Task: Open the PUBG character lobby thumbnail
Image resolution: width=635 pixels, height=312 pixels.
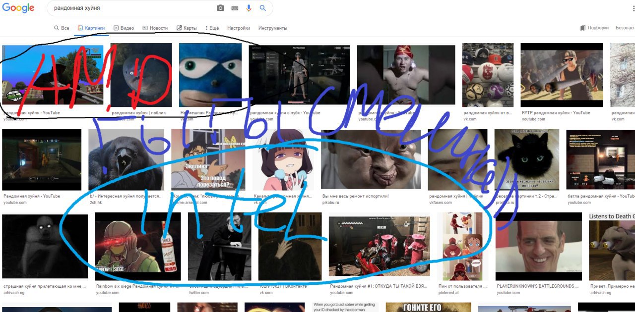Action: click(299, 75)
